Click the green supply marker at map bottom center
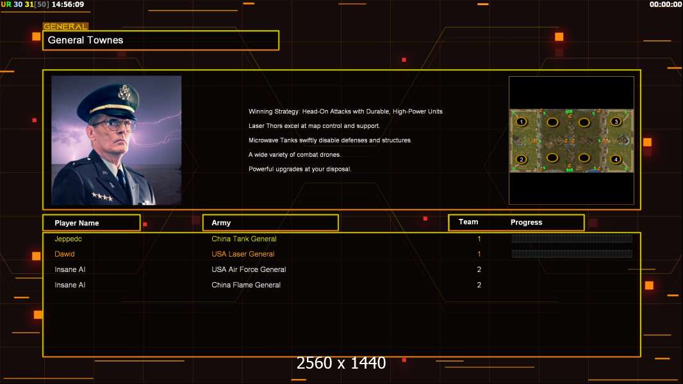The width and height of the screenshot is (683, 384). coord(570,169)
